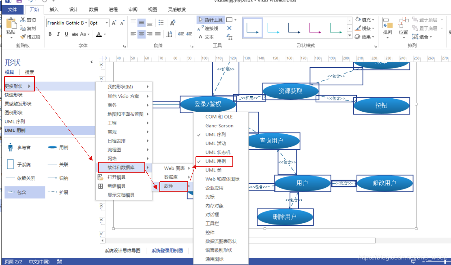Open the 填充 fill options
The height and width of the screenshot is (265, 451).
click(x=367, y=20)
